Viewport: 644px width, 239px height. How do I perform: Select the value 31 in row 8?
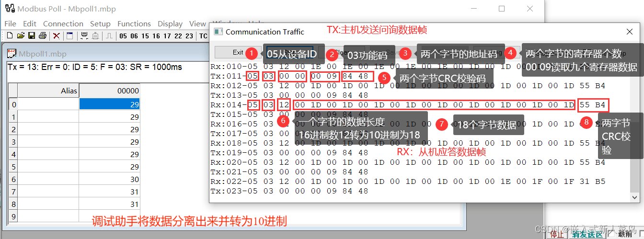(x=110, y=204)
